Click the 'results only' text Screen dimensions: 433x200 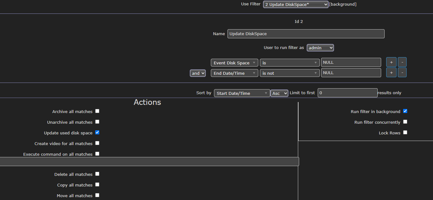[390, 93]
